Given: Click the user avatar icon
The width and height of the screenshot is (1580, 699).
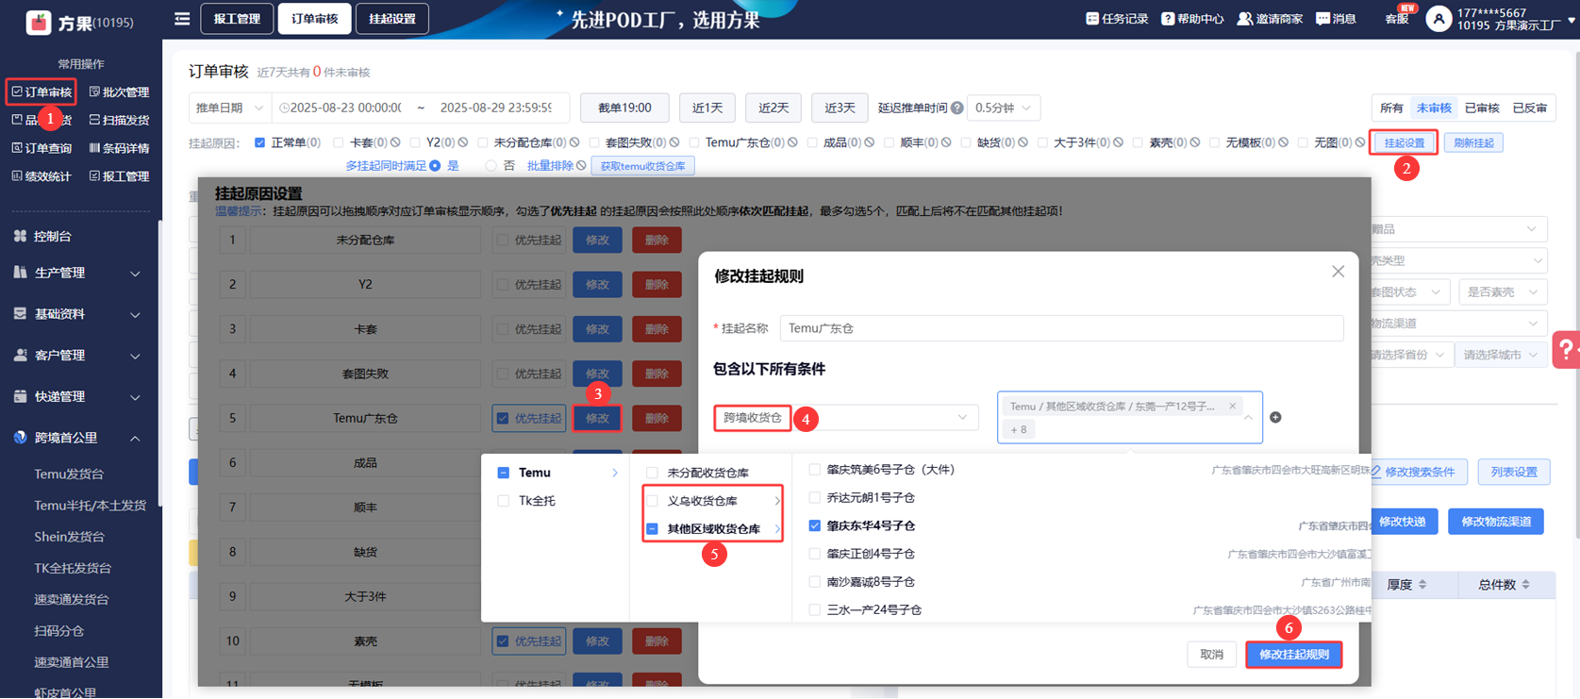Looking at the screenshot, I should [x=1438, y=19].
